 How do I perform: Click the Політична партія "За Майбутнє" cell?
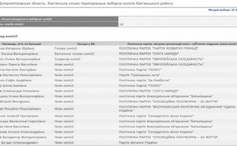point(144,80)
